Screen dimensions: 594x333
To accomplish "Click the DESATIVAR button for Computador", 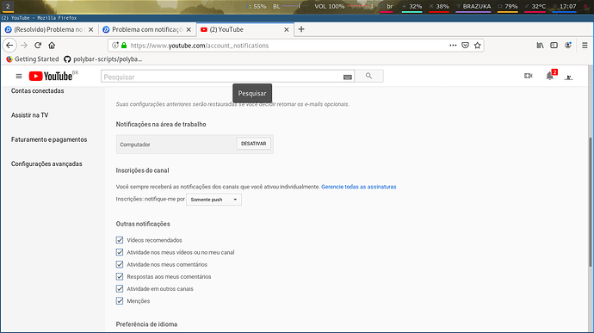I will click(254, 144).
